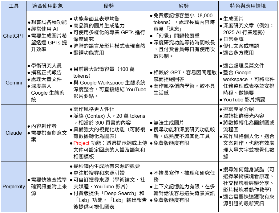Click the header cell '適合使用對象'
The image size is (279, 213).
47,6
